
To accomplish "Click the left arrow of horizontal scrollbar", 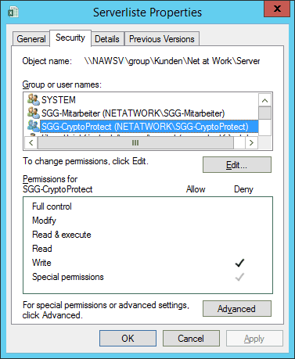I will coord(31,143).
